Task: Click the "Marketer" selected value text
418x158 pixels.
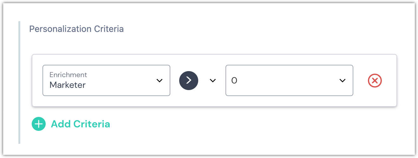Action: (68, 85)
